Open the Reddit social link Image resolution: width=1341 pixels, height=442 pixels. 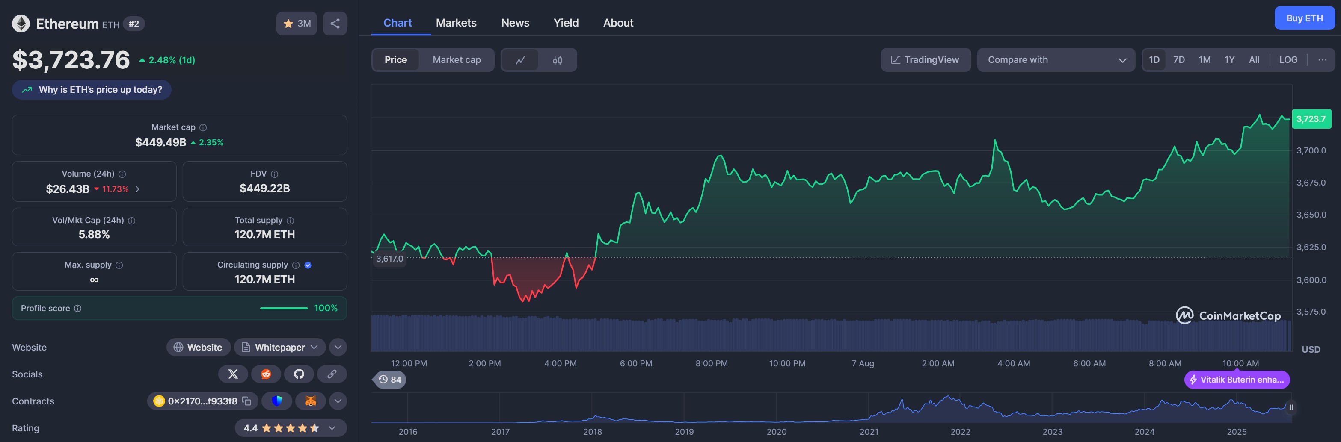(266, 374)
